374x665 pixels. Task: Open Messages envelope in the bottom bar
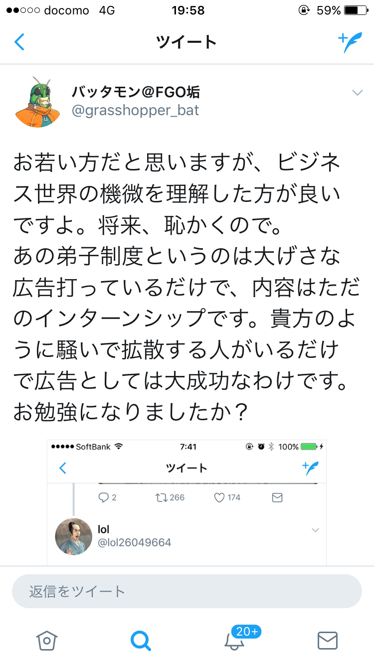click(328, 640)
